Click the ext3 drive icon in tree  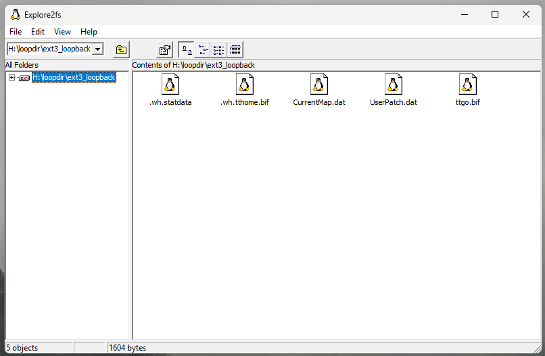[x=24, y=78]
